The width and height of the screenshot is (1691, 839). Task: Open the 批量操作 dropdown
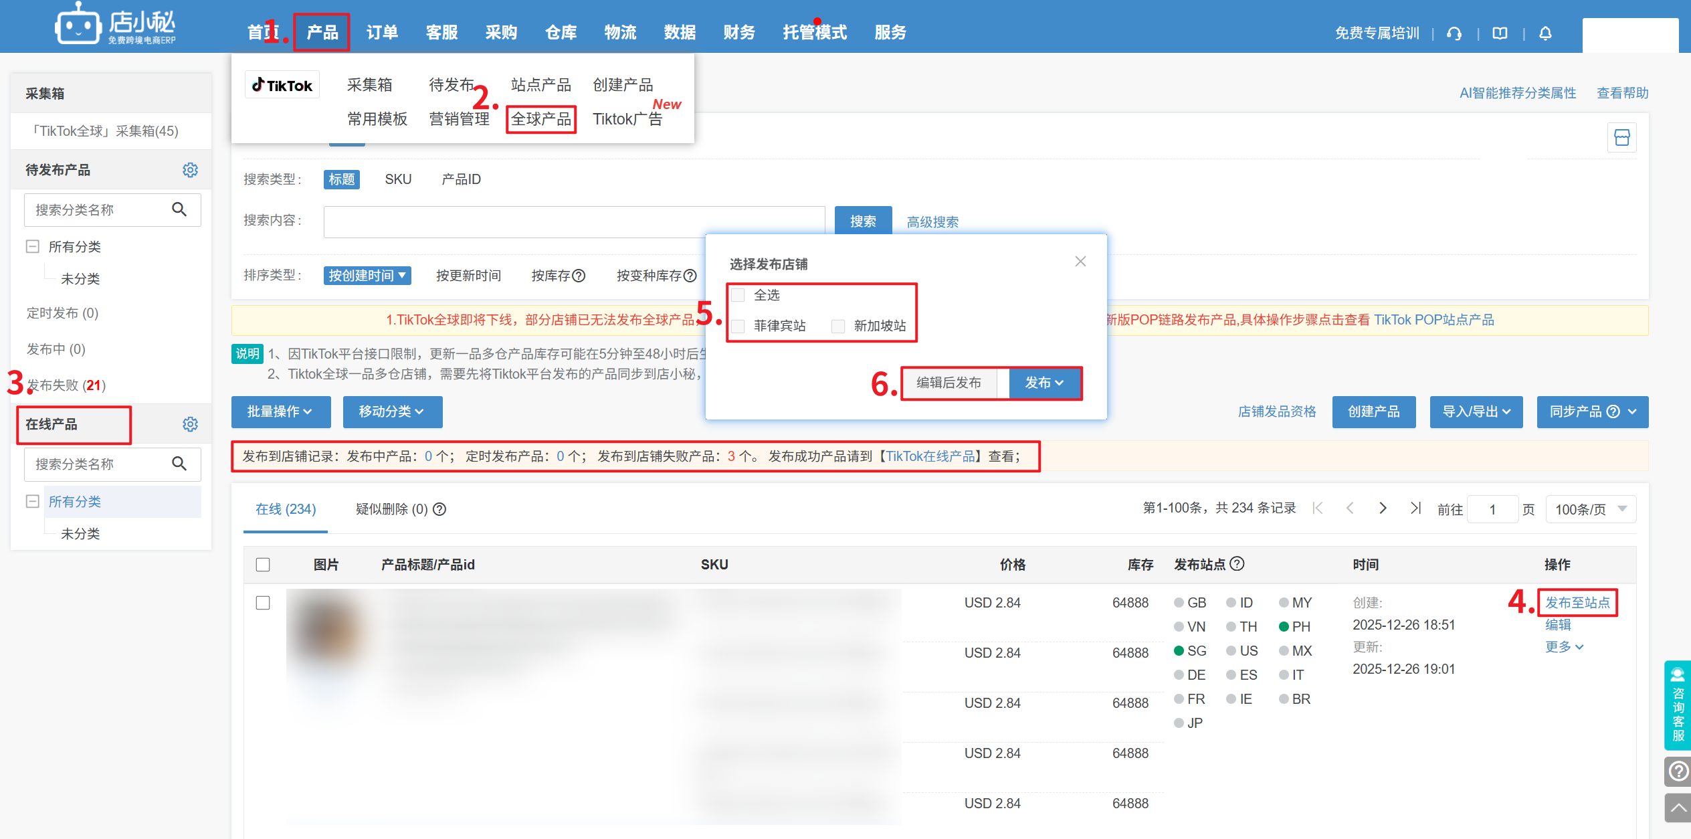280,411
